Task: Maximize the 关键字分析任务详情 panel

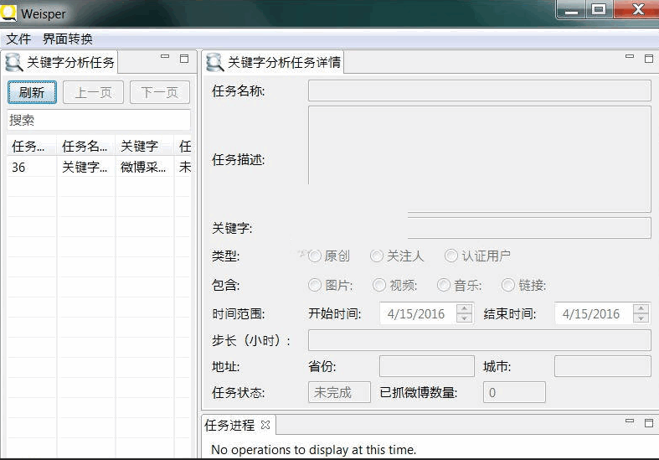Action: coord(649,59)
